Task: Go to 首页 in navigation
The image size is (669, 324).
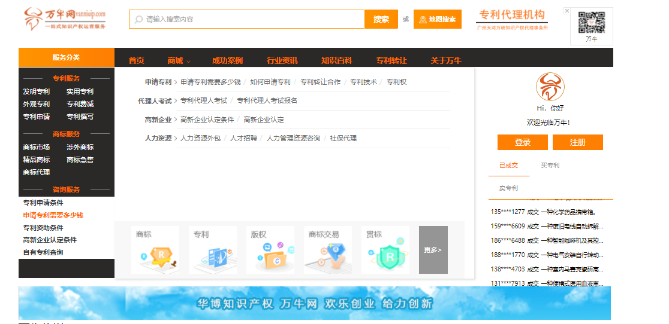Action: [x=137, y=60]
